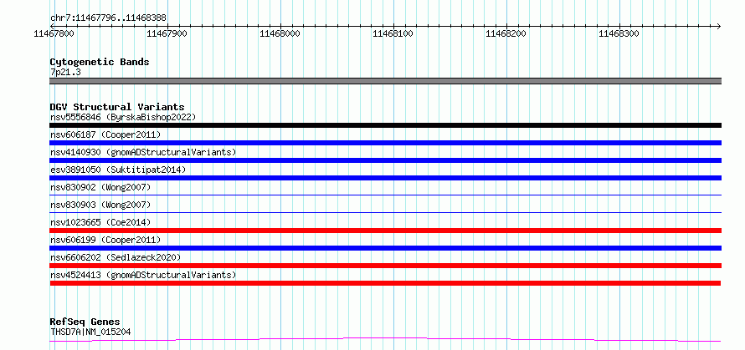The image size is (745, 350).
Task: Click ruler position 11468000
Action: point(280,33)
